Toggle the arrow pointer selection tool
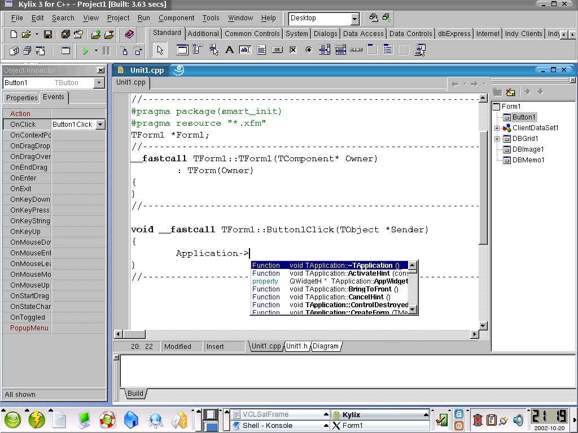This screenshot has width=578, height=433. click(160, 50)
